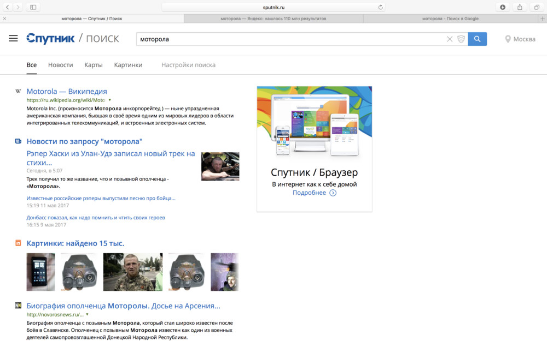Expand the Wikipedia URL dropdown arrow
This screenshot has height=341, width=547.
click(109, 100)
